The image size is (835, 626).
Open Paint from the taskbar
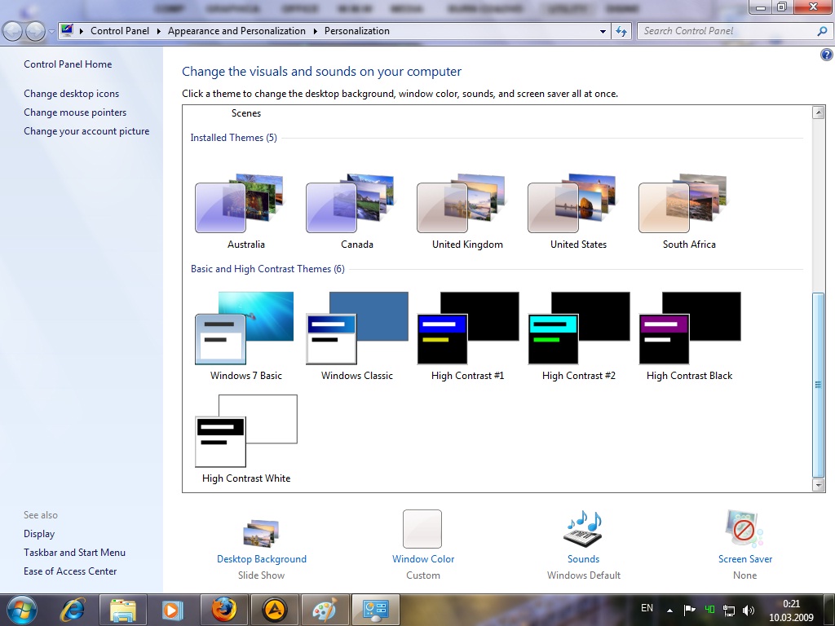[x=325, y=610]
